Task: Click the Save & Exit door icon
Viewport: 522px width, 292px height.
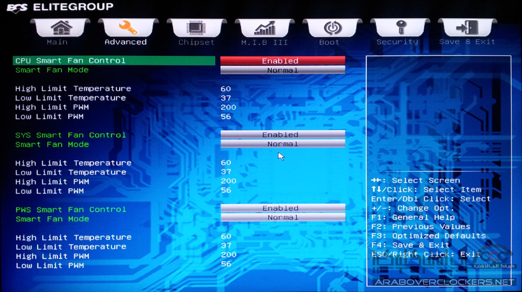Action: (467, 28)
